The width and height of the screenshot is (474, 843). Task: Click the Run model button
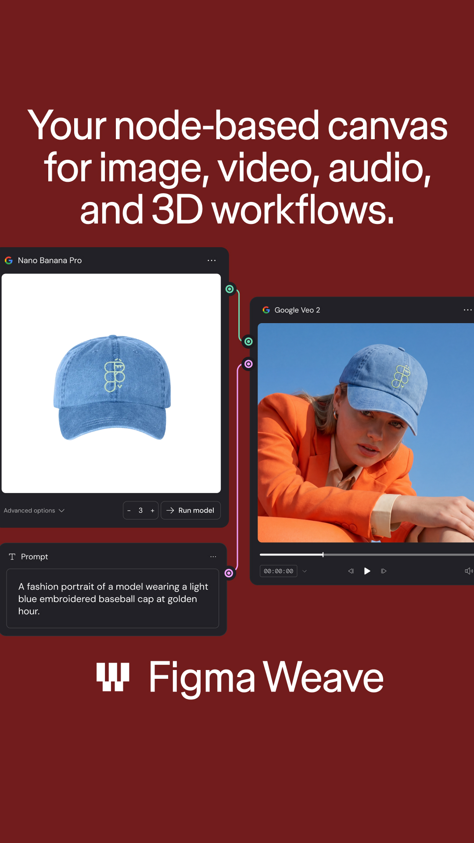(190, 510)
